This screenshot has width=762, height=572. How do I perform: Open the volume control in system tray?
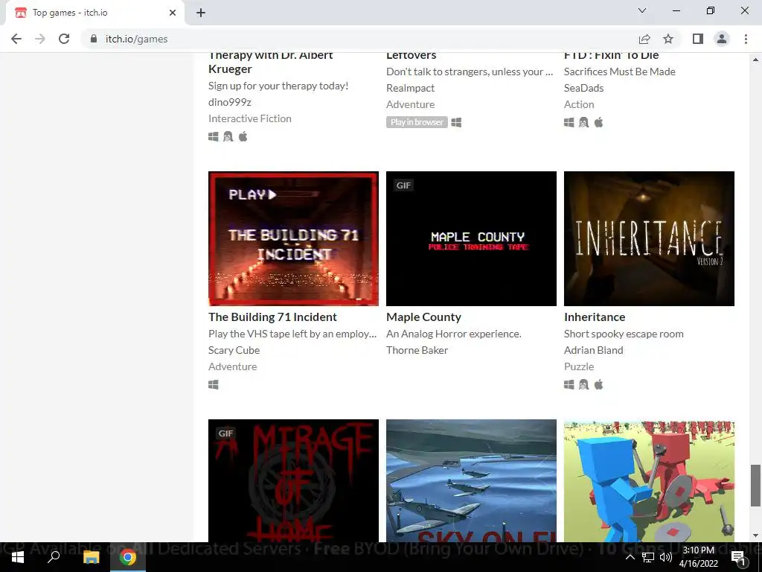pyautogui.click(x=666, y=557)
